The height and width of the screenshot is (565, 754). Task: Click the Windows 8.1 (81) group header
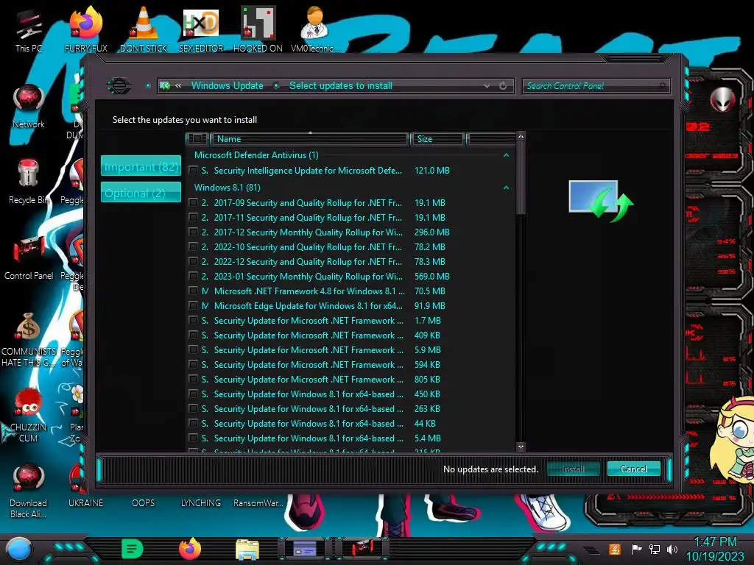pos(228,188)
